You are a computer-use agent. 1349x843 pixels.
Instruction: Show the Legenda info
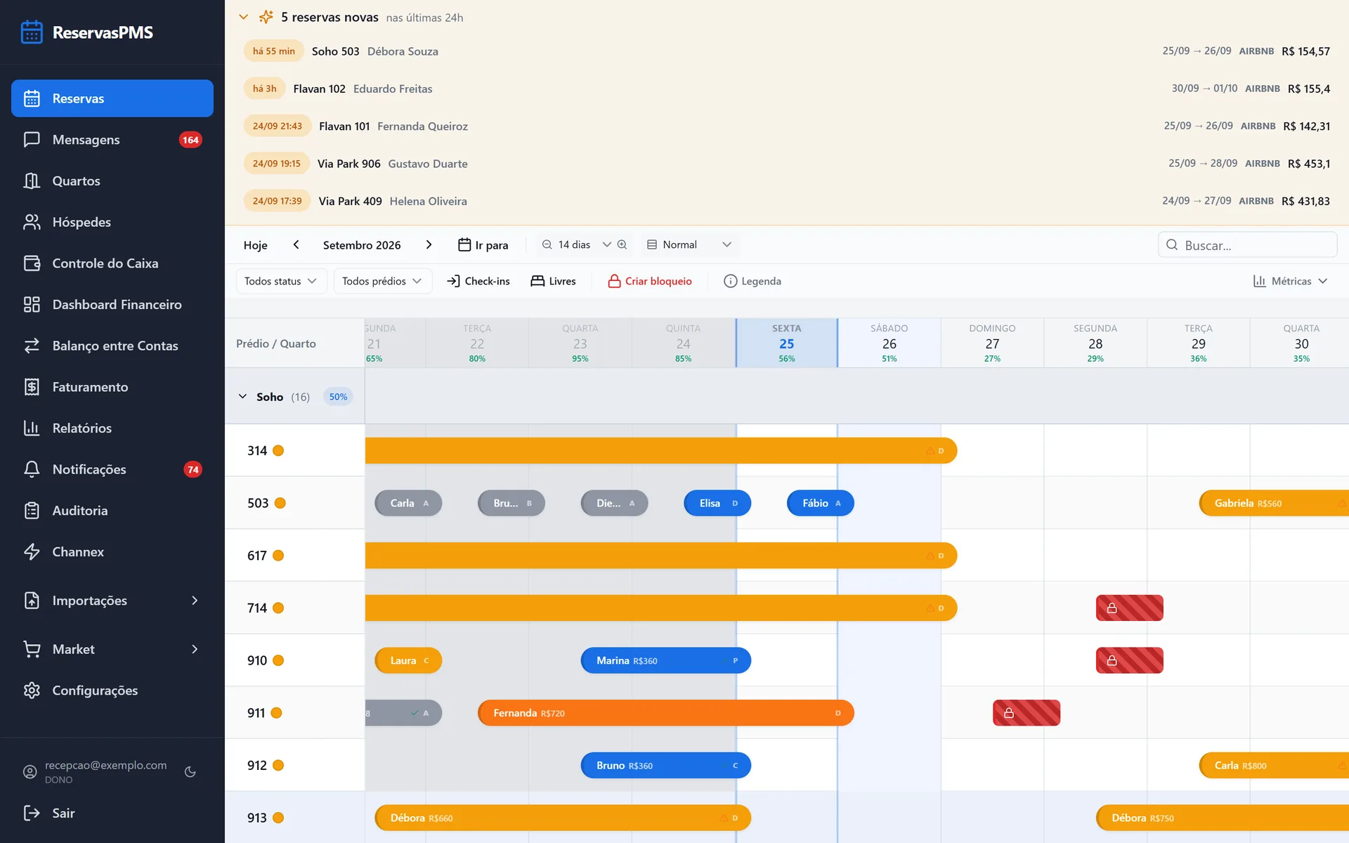pyautogui.click(x=752, y=281)
